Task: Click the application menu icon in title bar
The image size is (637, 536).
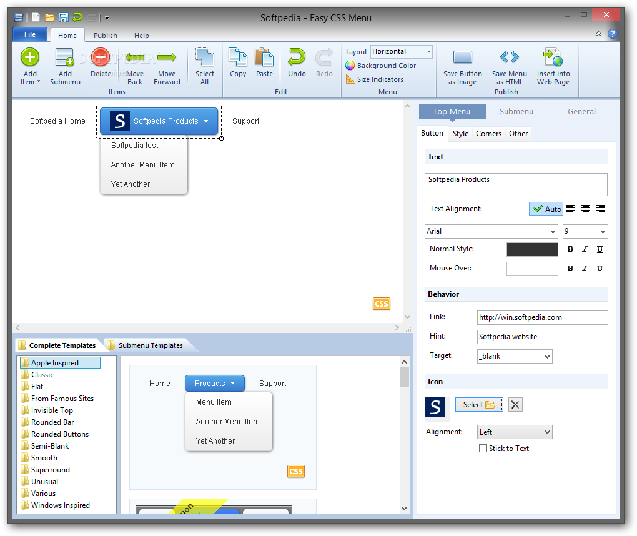Action: 19,17
